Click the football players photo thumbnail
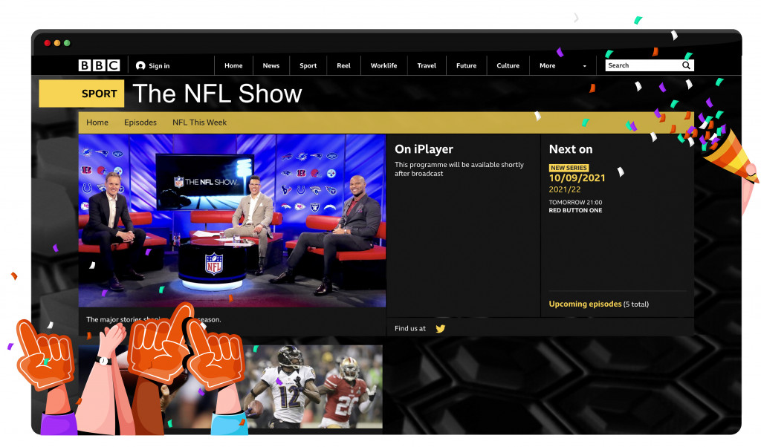The image size is (761, 447). pos(230,387)
